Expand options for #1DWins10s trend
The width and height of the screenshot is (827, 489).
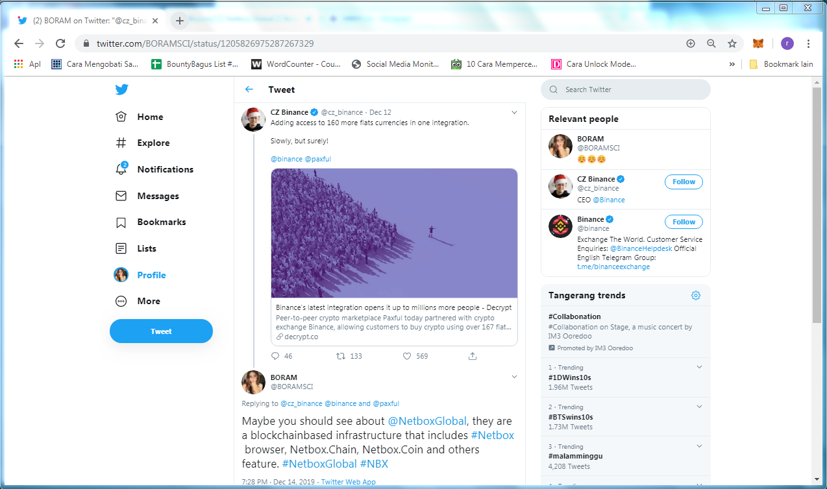point(699,368)
